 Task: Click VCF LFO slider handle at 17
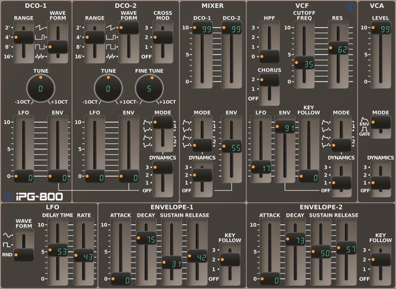coord(261,167)
